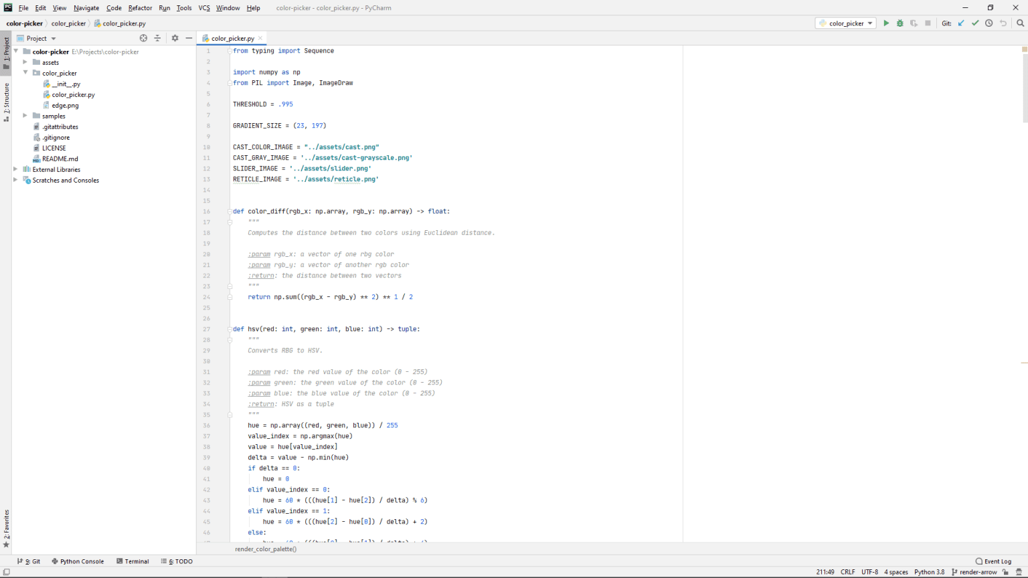1028x578 pixels.
Task: Toggle tool window bars icon in bottom-left corner
Action: pos(6,572)
